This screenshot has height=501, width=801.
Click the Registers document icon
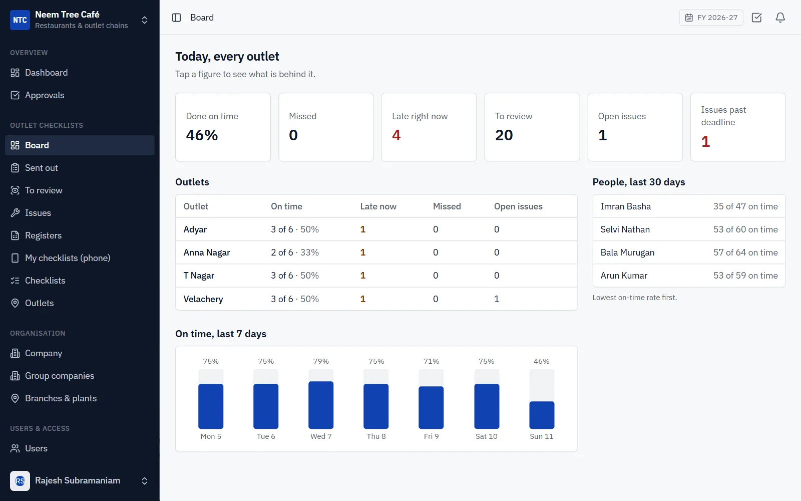pos(15,235)
